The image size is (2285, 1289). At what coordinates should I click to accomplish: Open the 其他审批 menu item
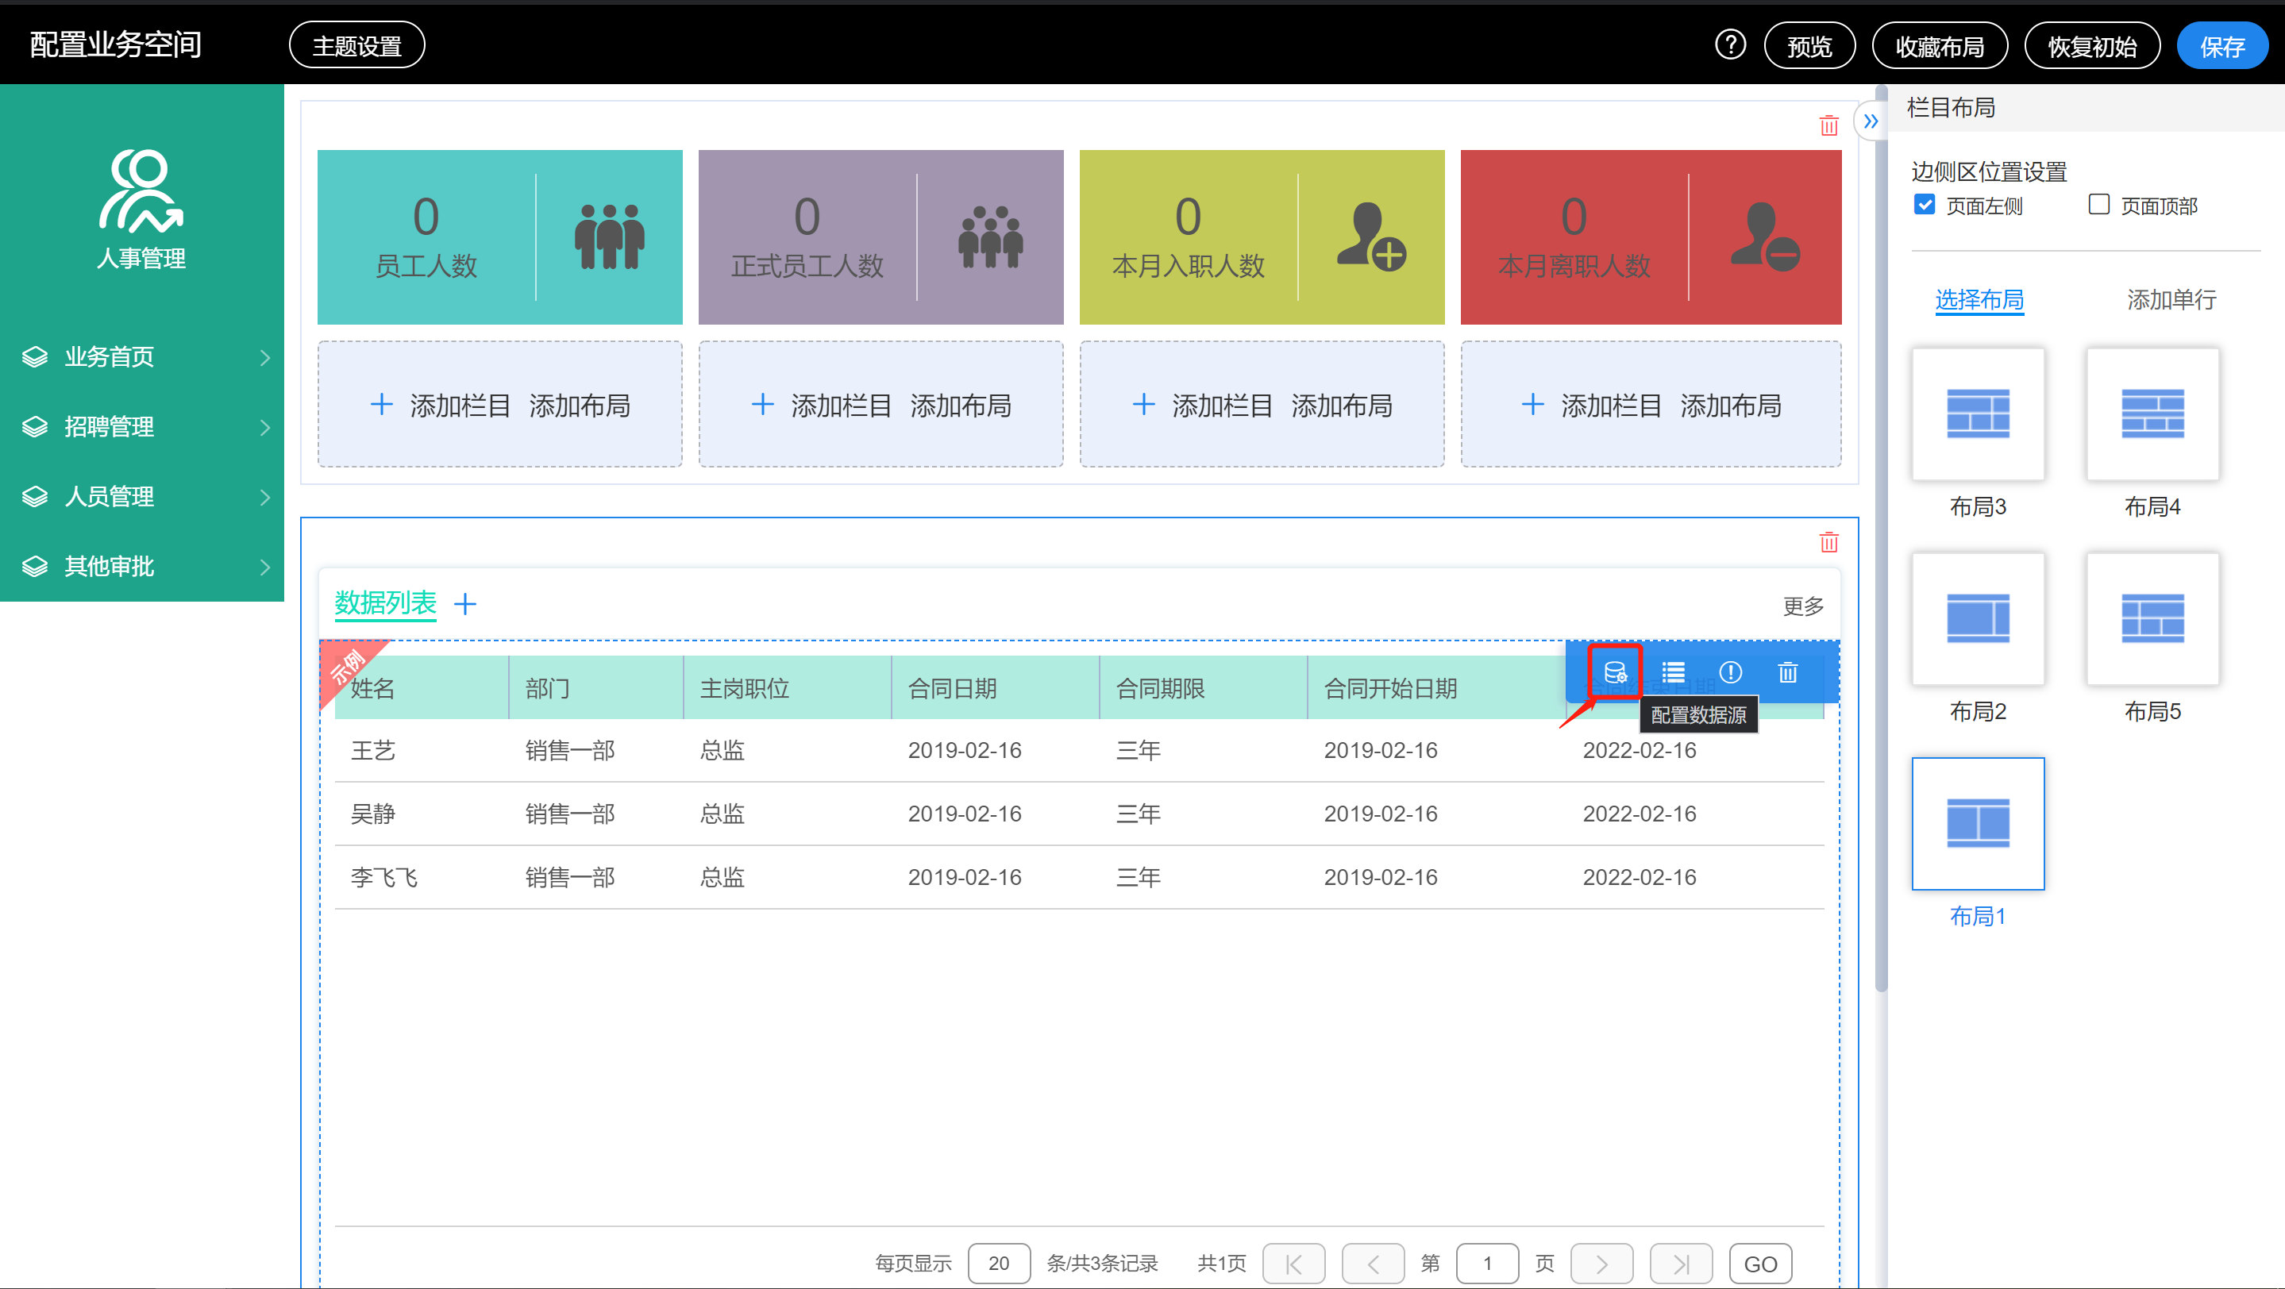pyautogui.click(x=142, y=566)
